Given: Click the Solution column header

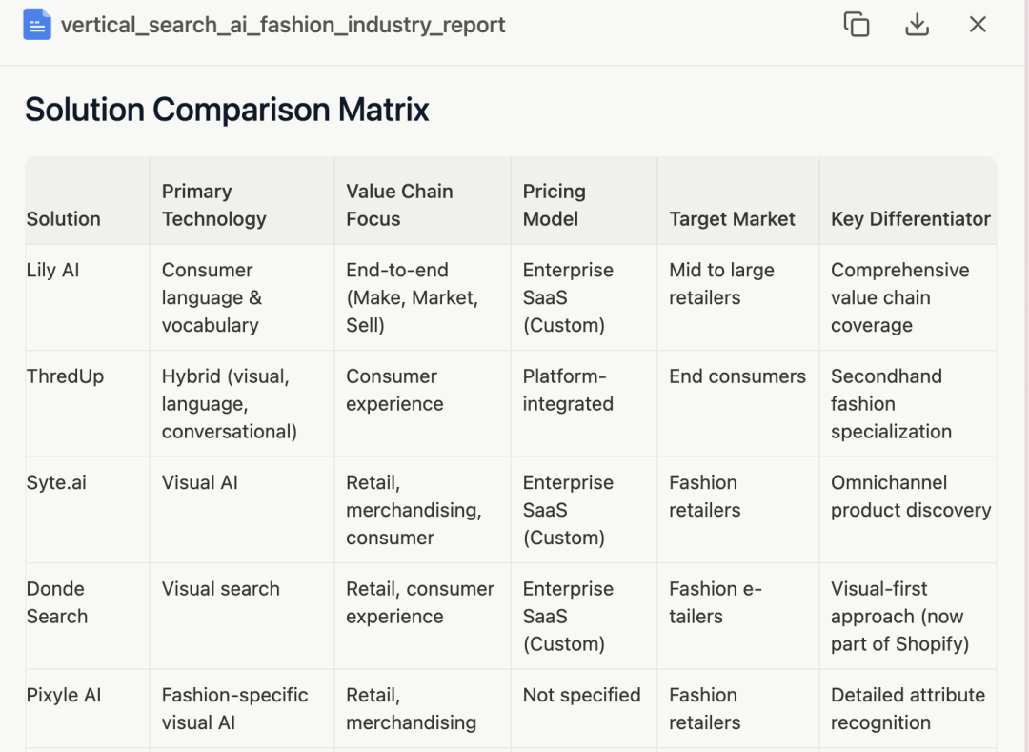Looking at the screenshot, I should [x=64, y=218].
